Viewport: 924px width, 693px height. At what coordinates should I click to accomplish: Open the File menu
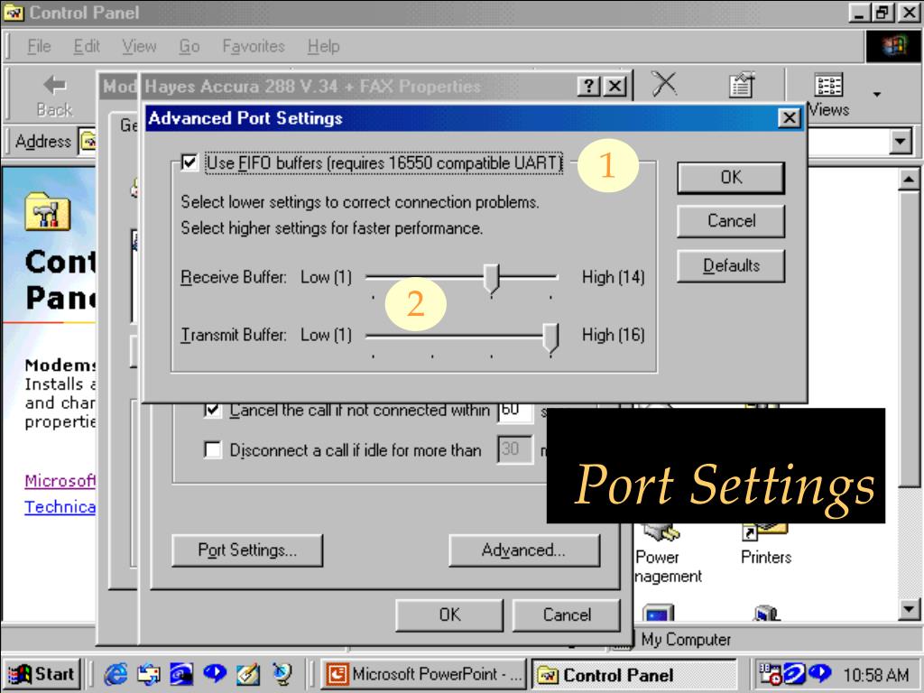(39, 47)
